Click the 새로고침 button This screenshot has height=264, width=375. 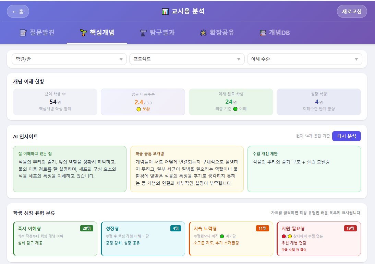click(352, 11)
